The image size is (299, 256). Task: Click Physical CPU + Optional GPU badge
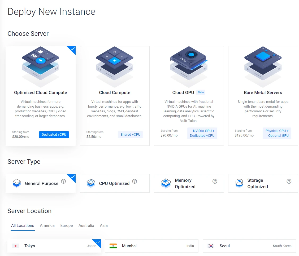pos(277,133)
